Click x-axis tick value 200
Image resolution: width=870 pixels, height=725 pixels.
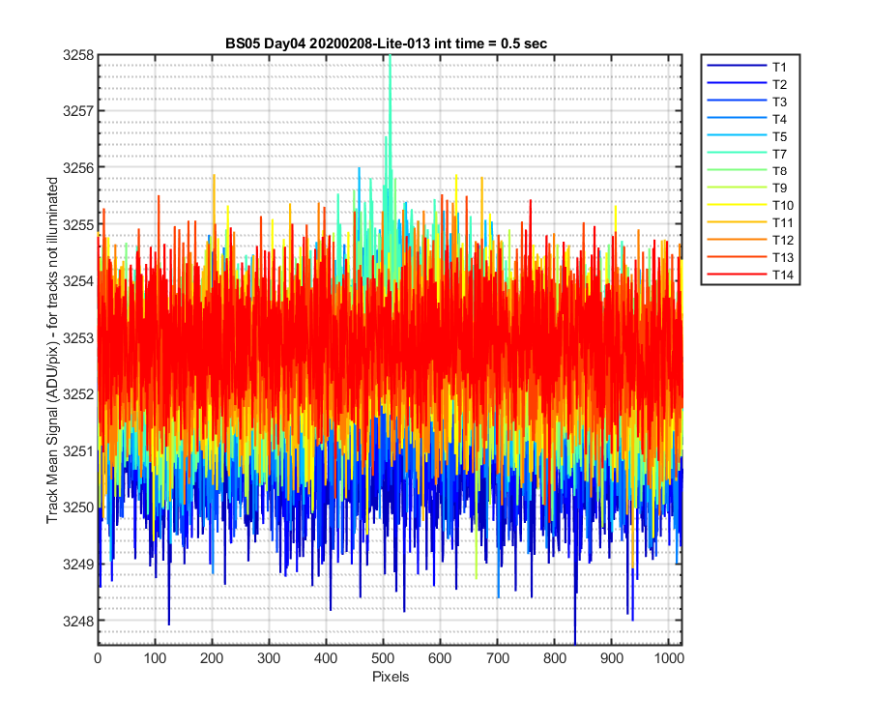[x=212, y=658]
